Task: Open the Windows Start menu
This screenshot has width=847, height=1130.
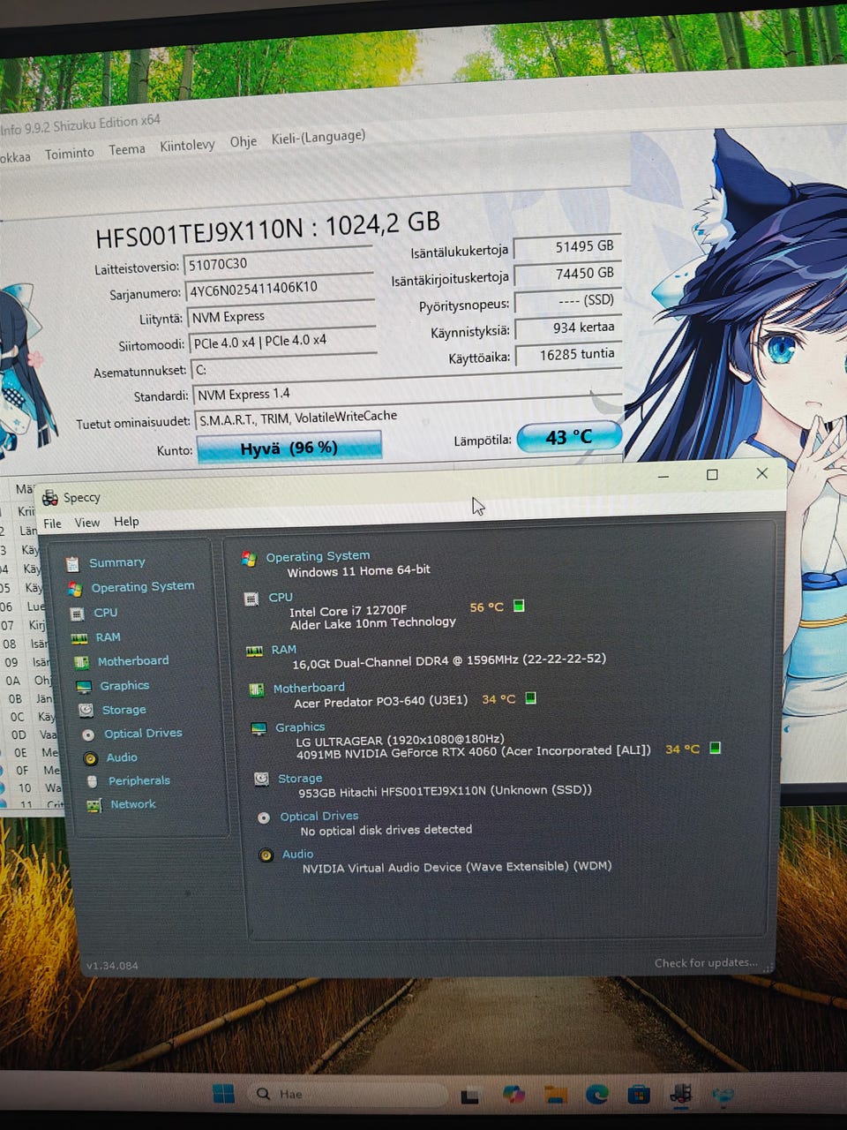Action: pyautogui.click(x=224, y=1094)
